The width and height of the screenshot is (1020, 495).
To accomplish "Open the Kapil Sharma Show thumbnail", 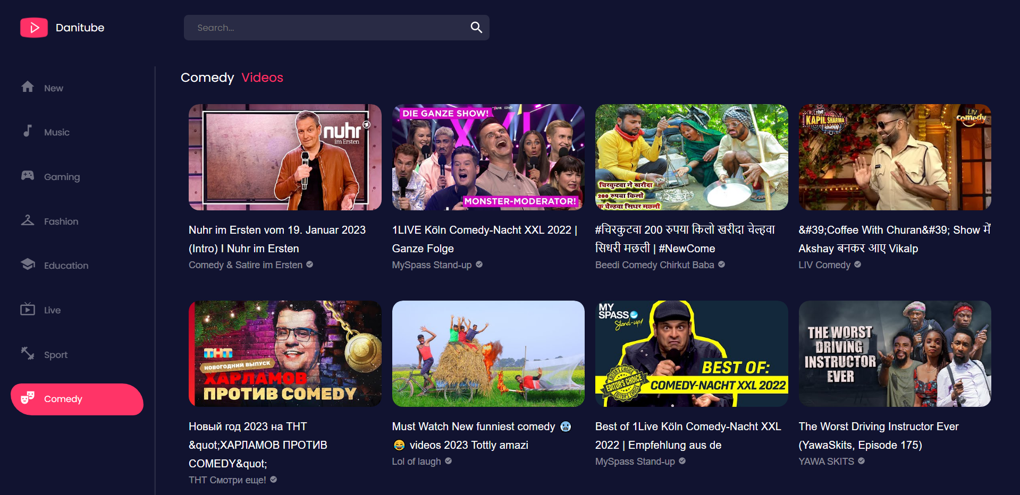I will (x=895, y=157).
